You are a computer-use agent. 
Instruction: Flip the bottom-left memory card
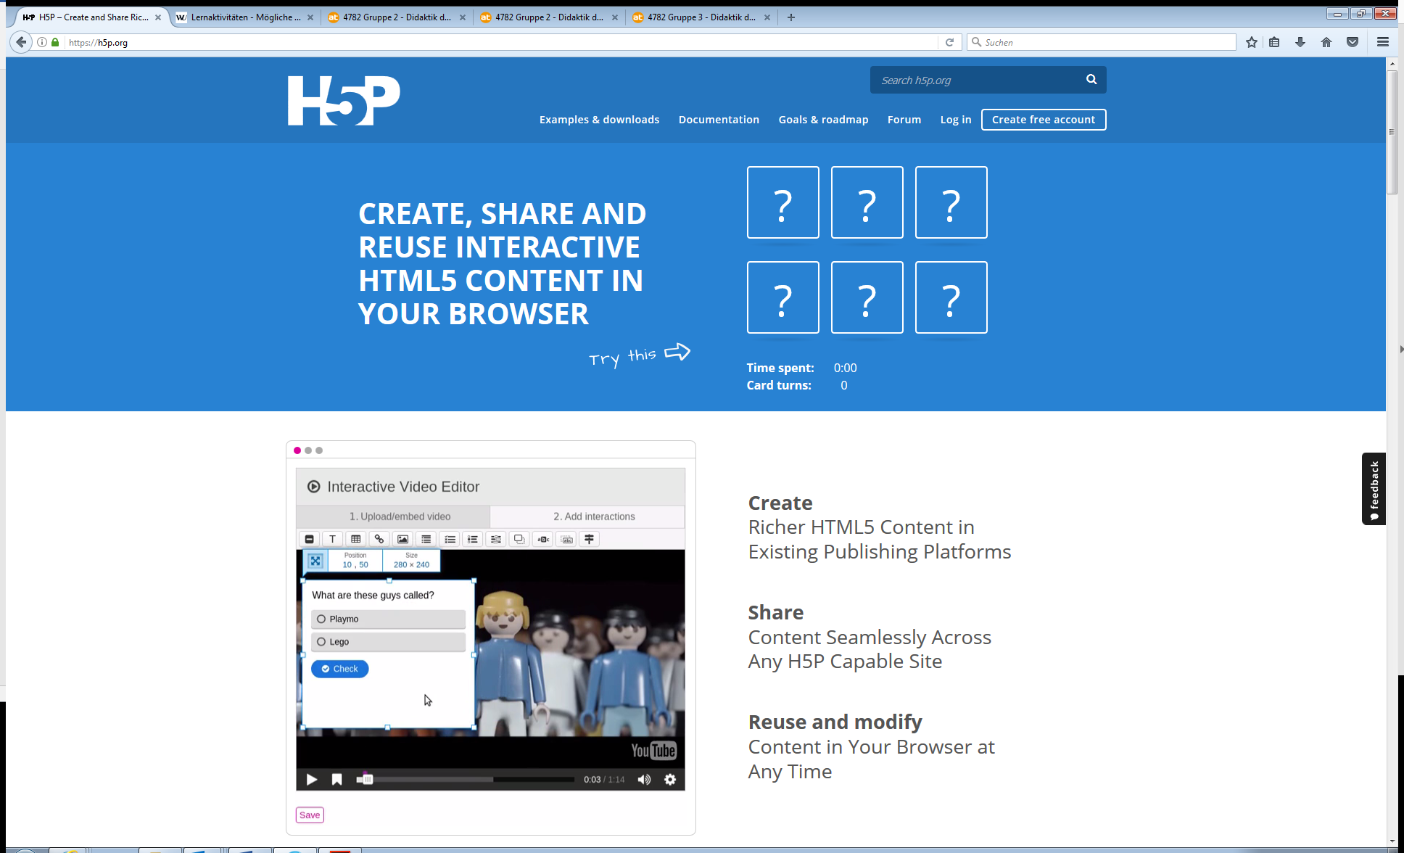783,297
